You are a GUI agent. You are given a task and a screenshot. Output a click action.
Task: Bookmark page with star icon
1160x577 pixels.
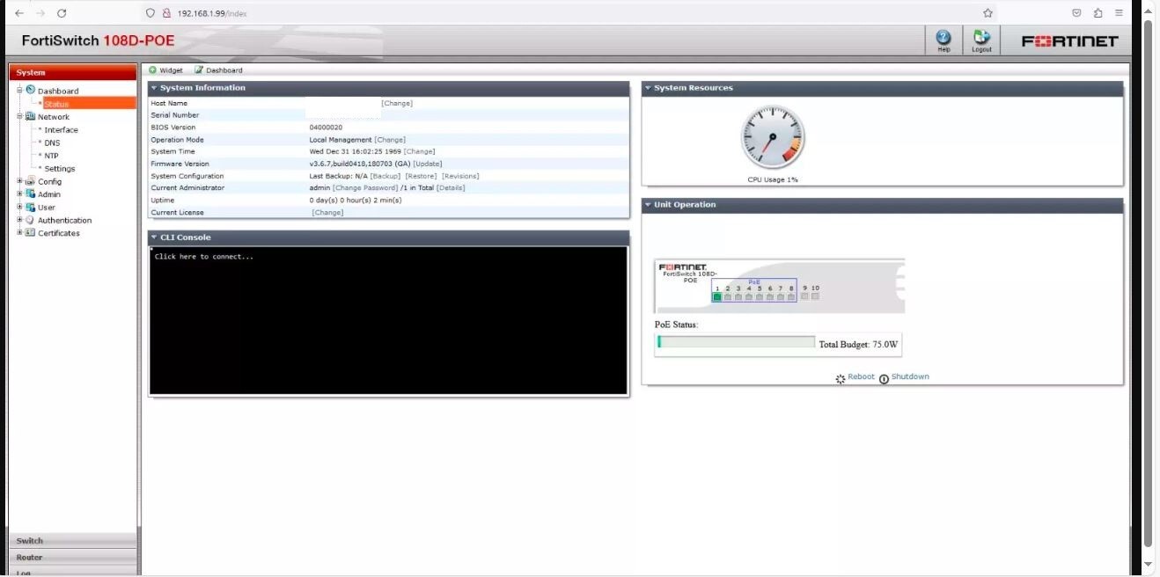pos(987,13)
